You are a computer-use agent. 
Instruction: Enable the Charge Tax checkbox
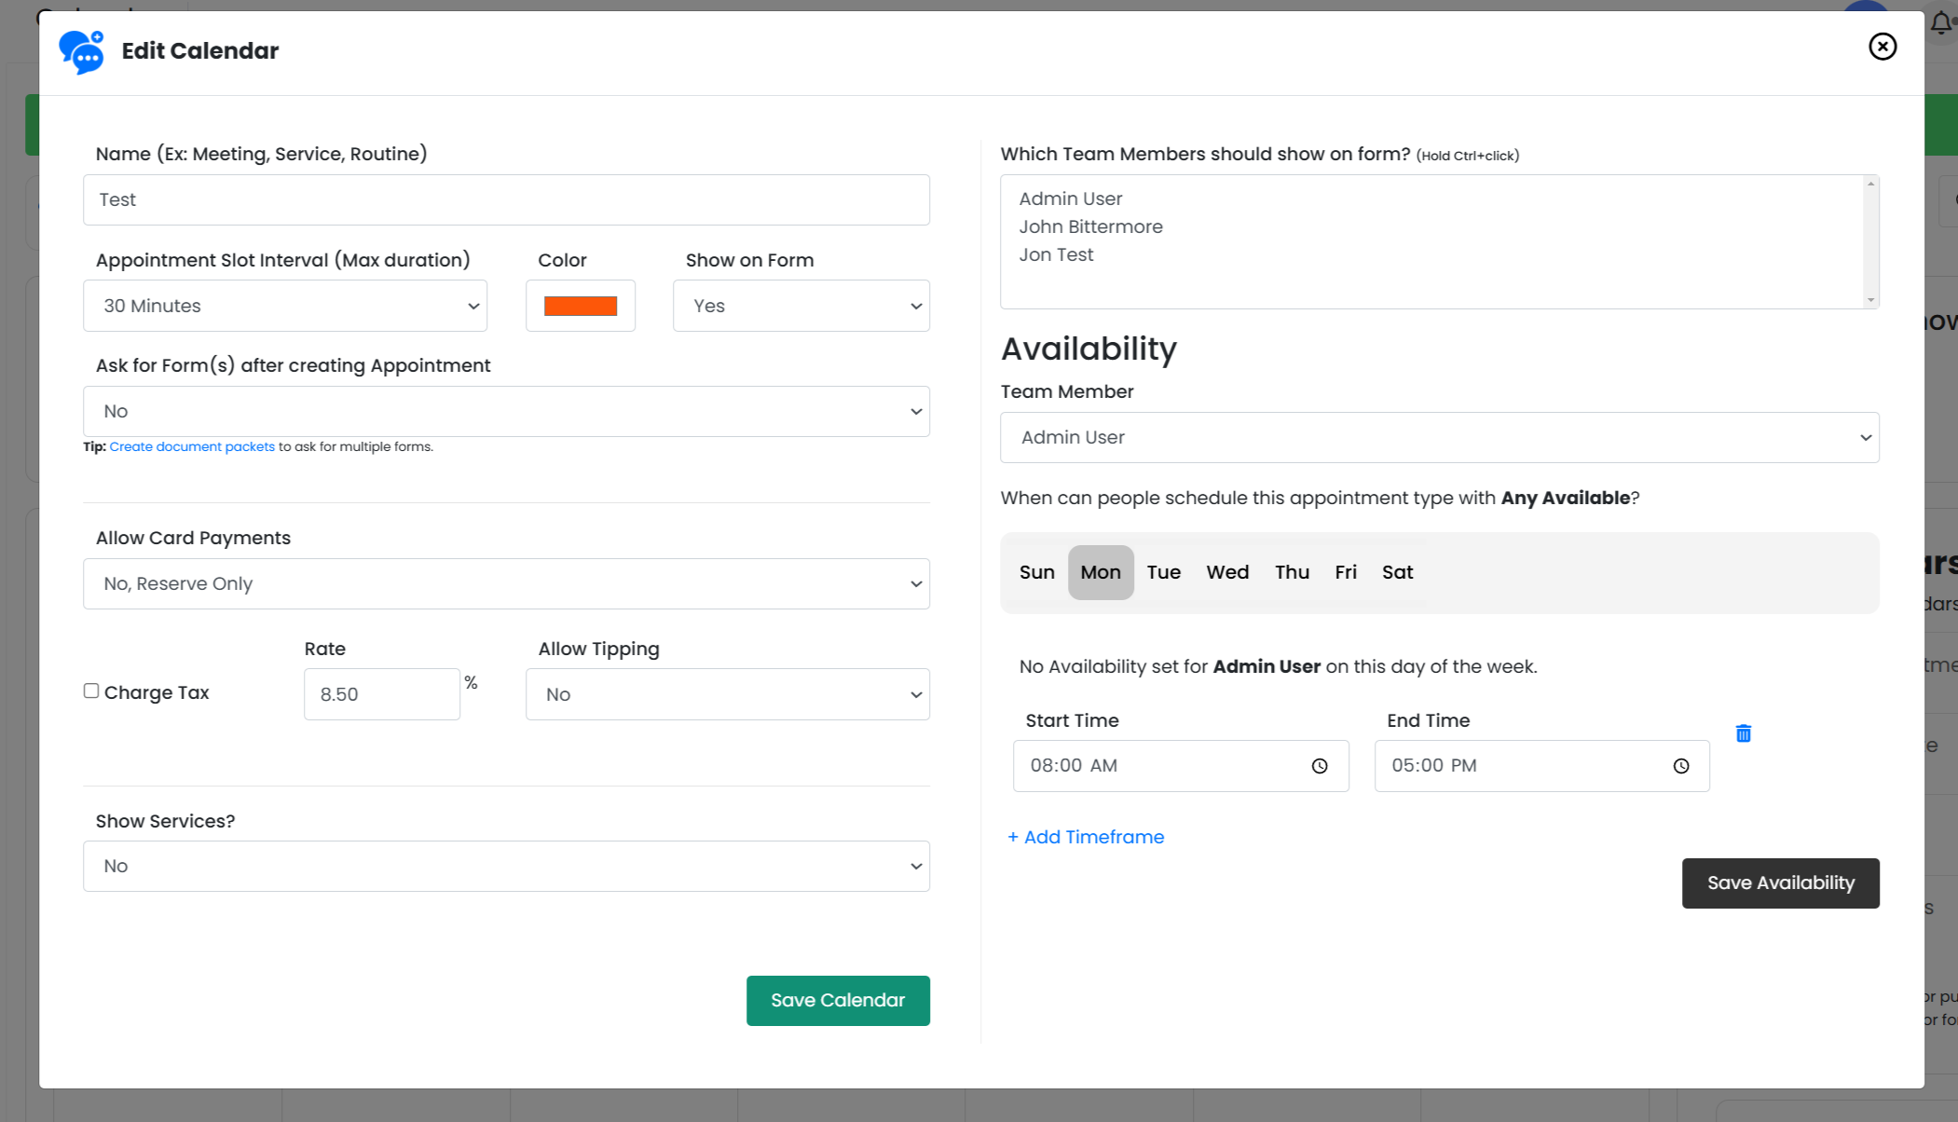tap(91, 691)
